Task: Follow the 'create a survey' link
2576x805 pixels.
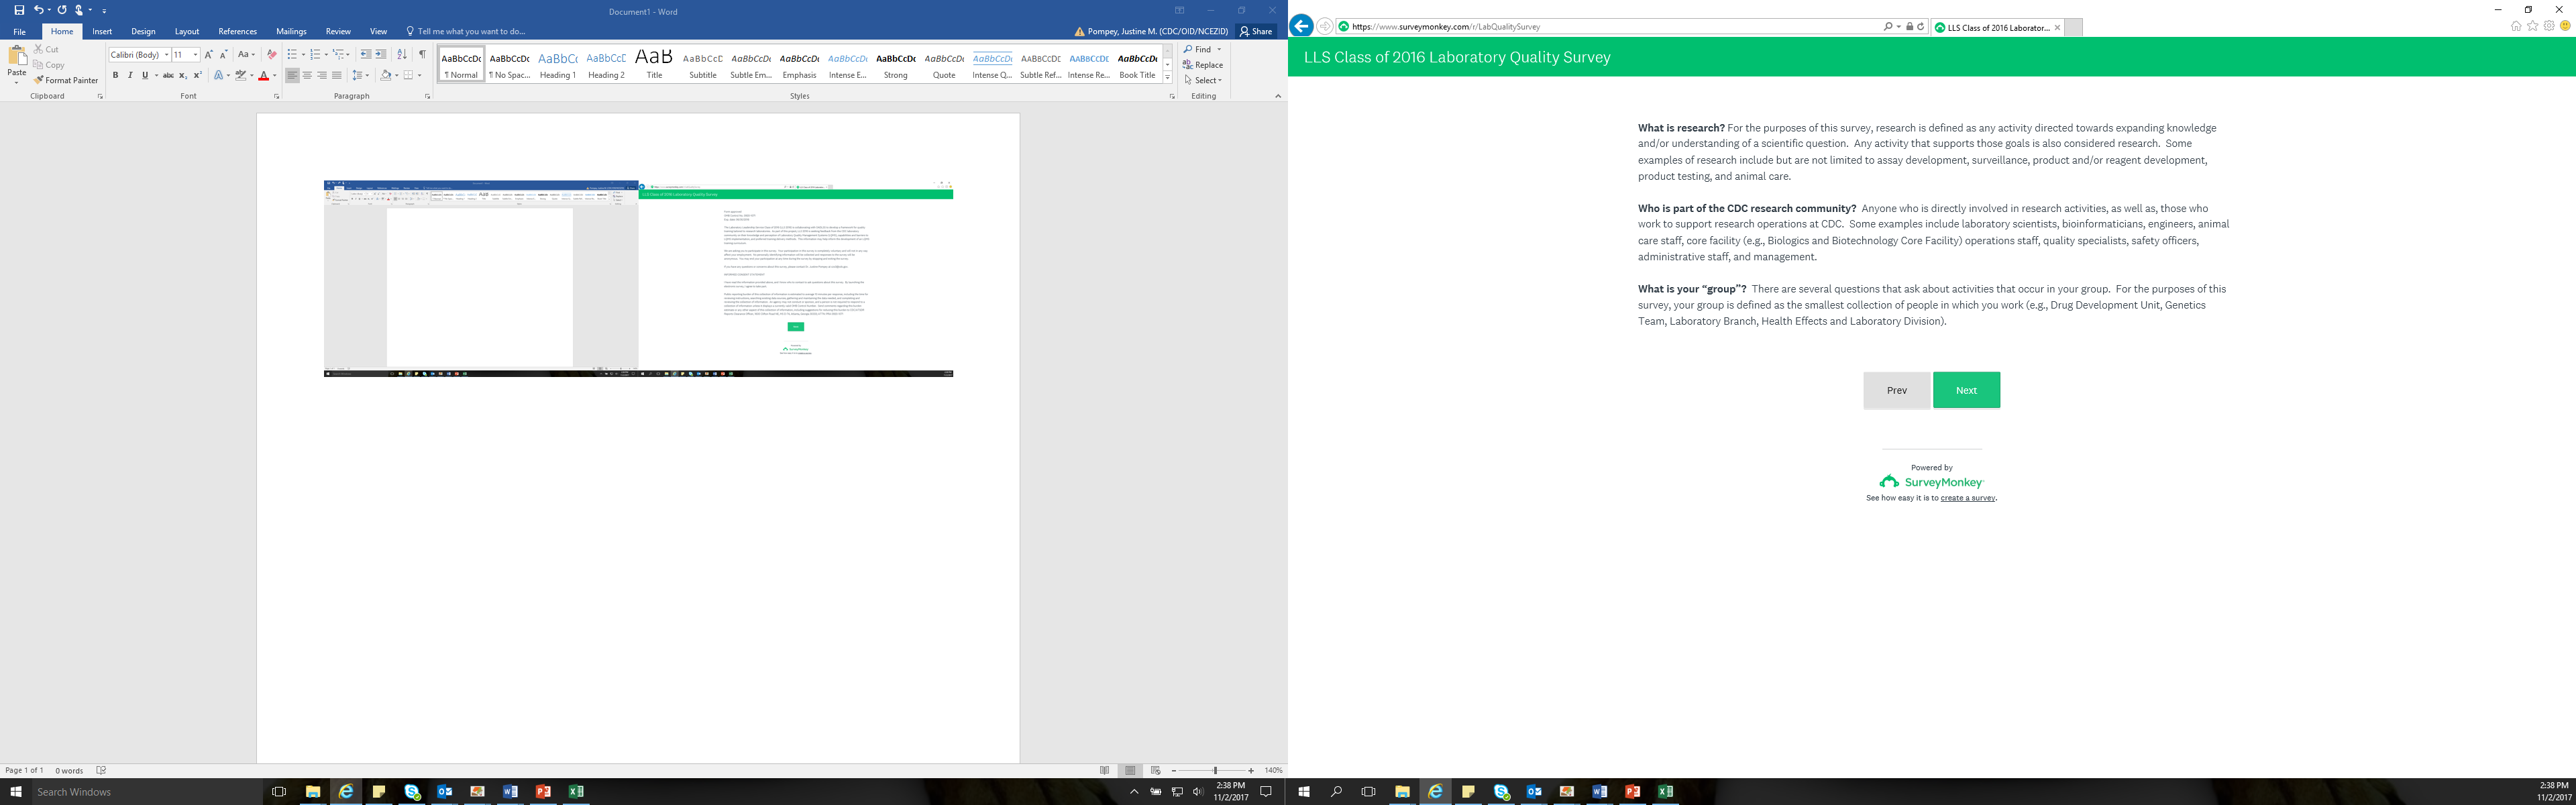Action: [x=1967, y=498]
